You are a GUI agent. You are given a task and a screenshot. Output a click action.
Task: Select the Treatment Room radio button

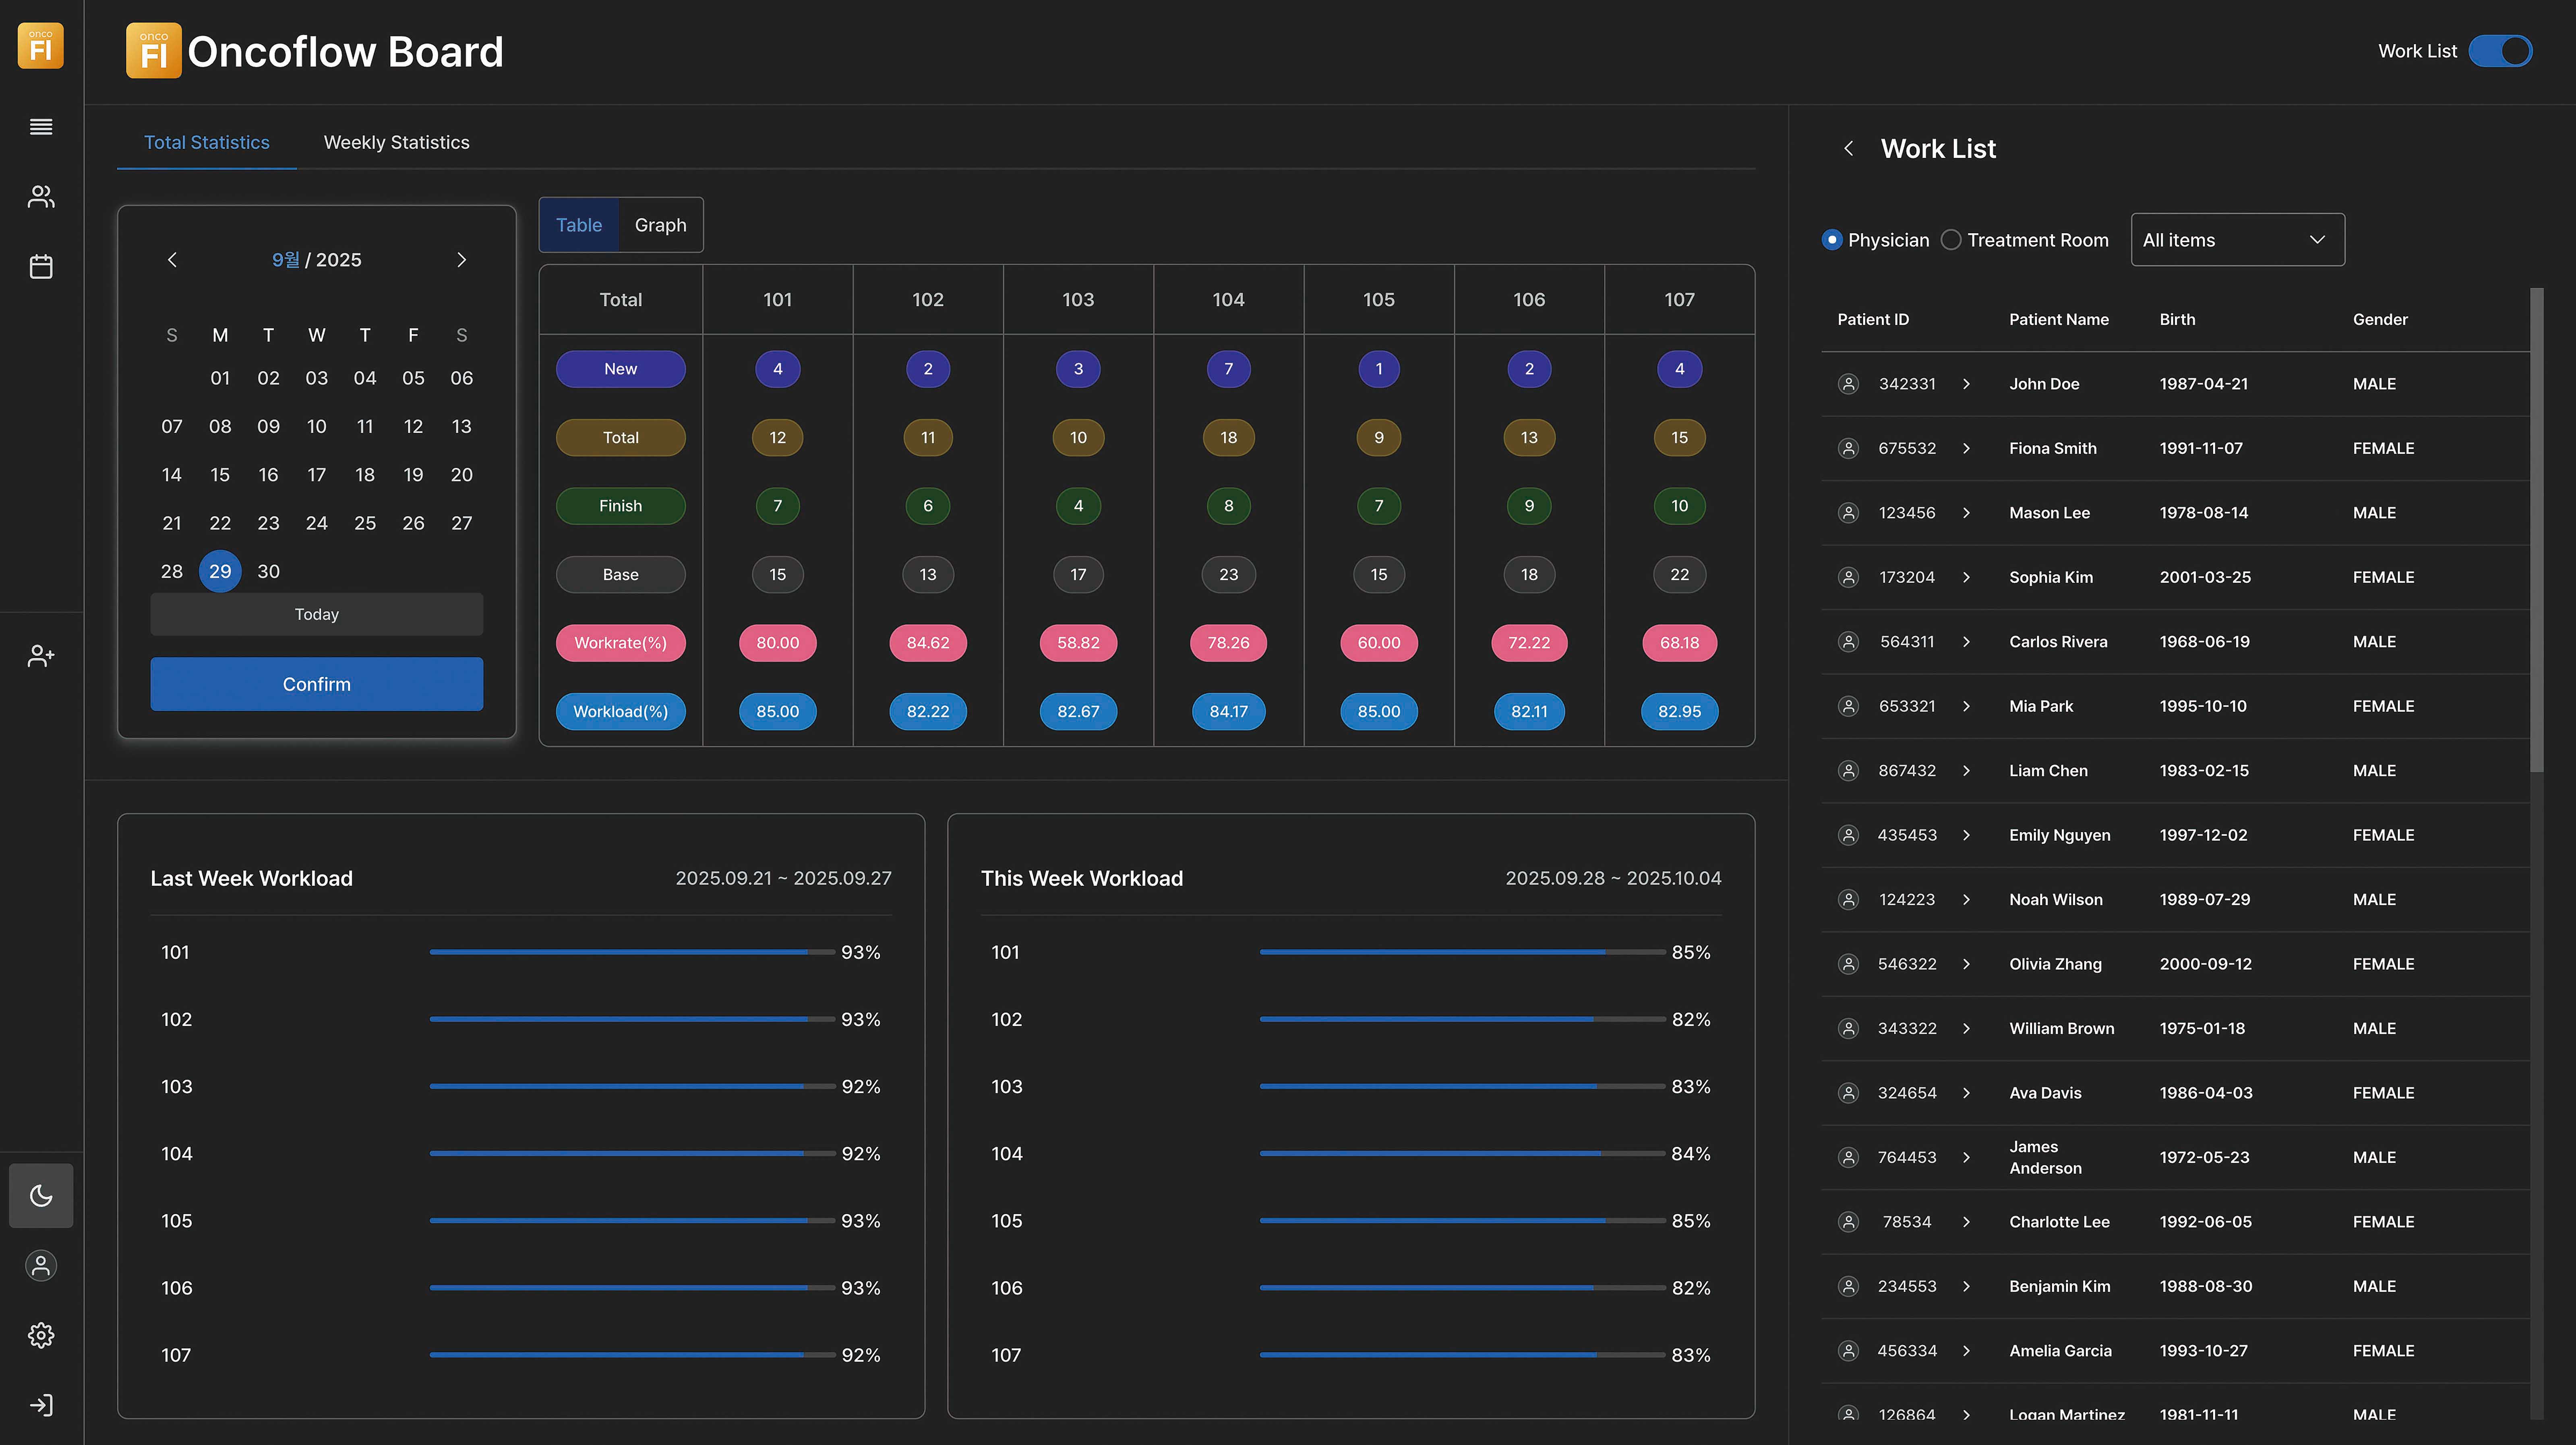[x=1951, y=240]
